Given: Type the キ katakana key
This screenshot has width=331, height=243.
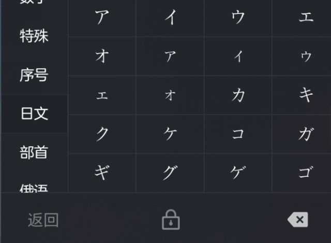Looking at the screenshot, I should point(306,95).
